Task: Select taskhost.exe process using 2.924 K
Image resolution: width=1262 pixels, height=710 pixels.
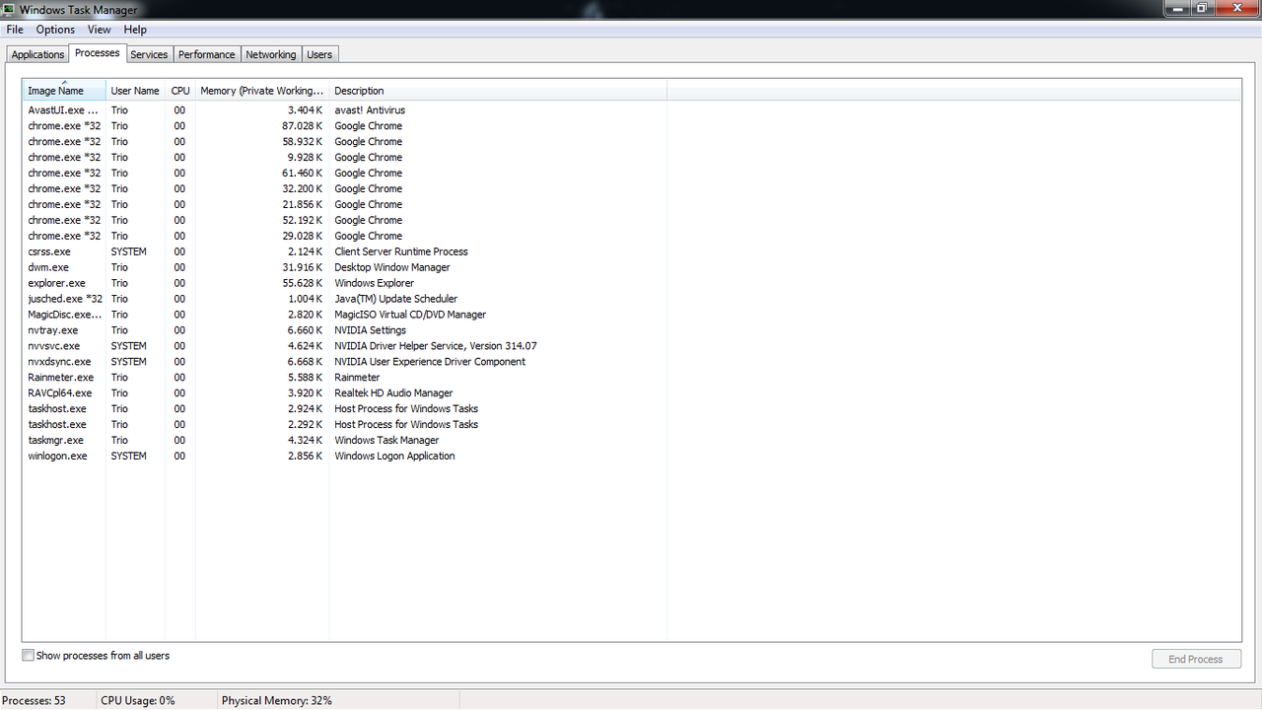Action: 345,409
